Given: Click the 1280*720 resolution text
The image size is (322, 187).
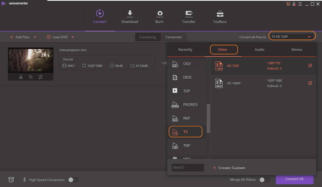Looking at the screenshot, I should [274, 63].
